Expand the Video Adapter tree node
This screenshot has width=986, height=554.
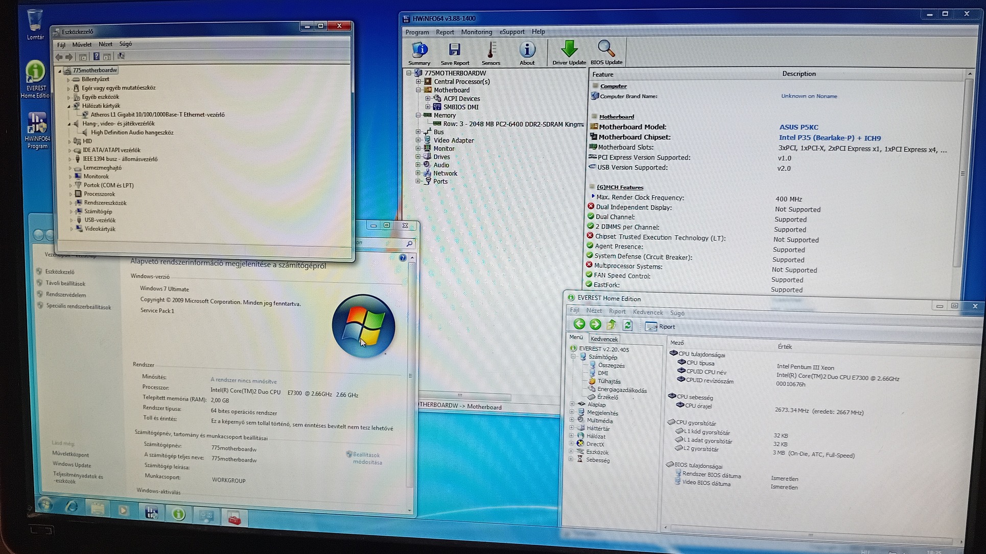[x=418, y=140]
